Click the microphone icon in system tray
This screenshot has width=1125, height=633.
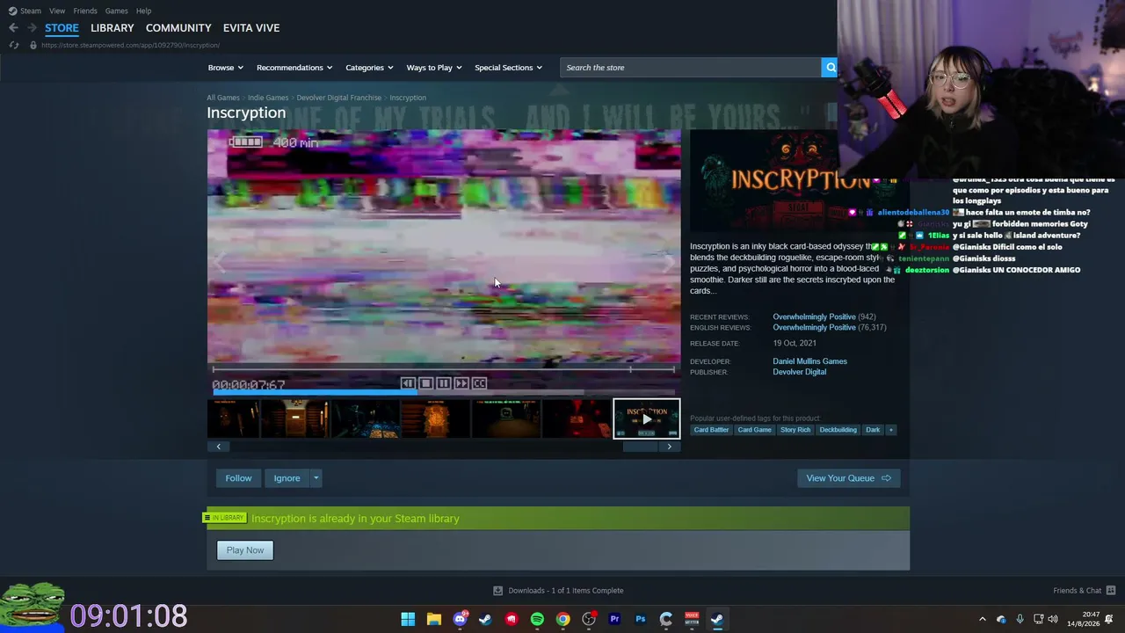[1020, 619]
